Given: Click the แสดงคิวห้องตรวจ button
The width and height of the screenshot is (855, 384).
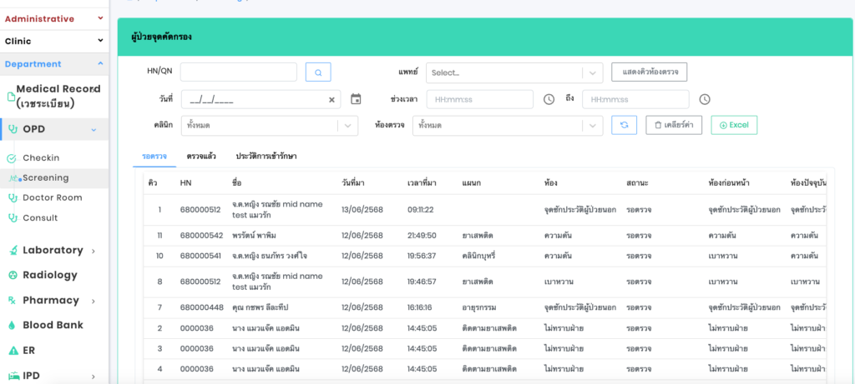Looking at the screenshot, I should click(x=649, y=72).
